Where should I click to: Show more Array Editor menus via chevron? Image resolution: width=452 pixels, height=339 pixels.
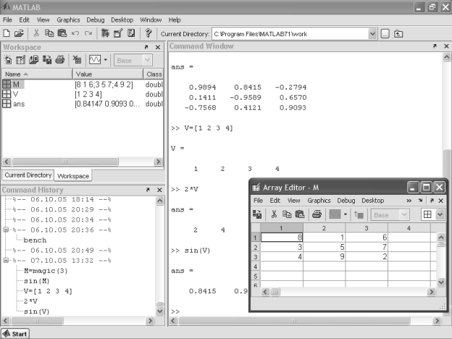tap(409, 201)
